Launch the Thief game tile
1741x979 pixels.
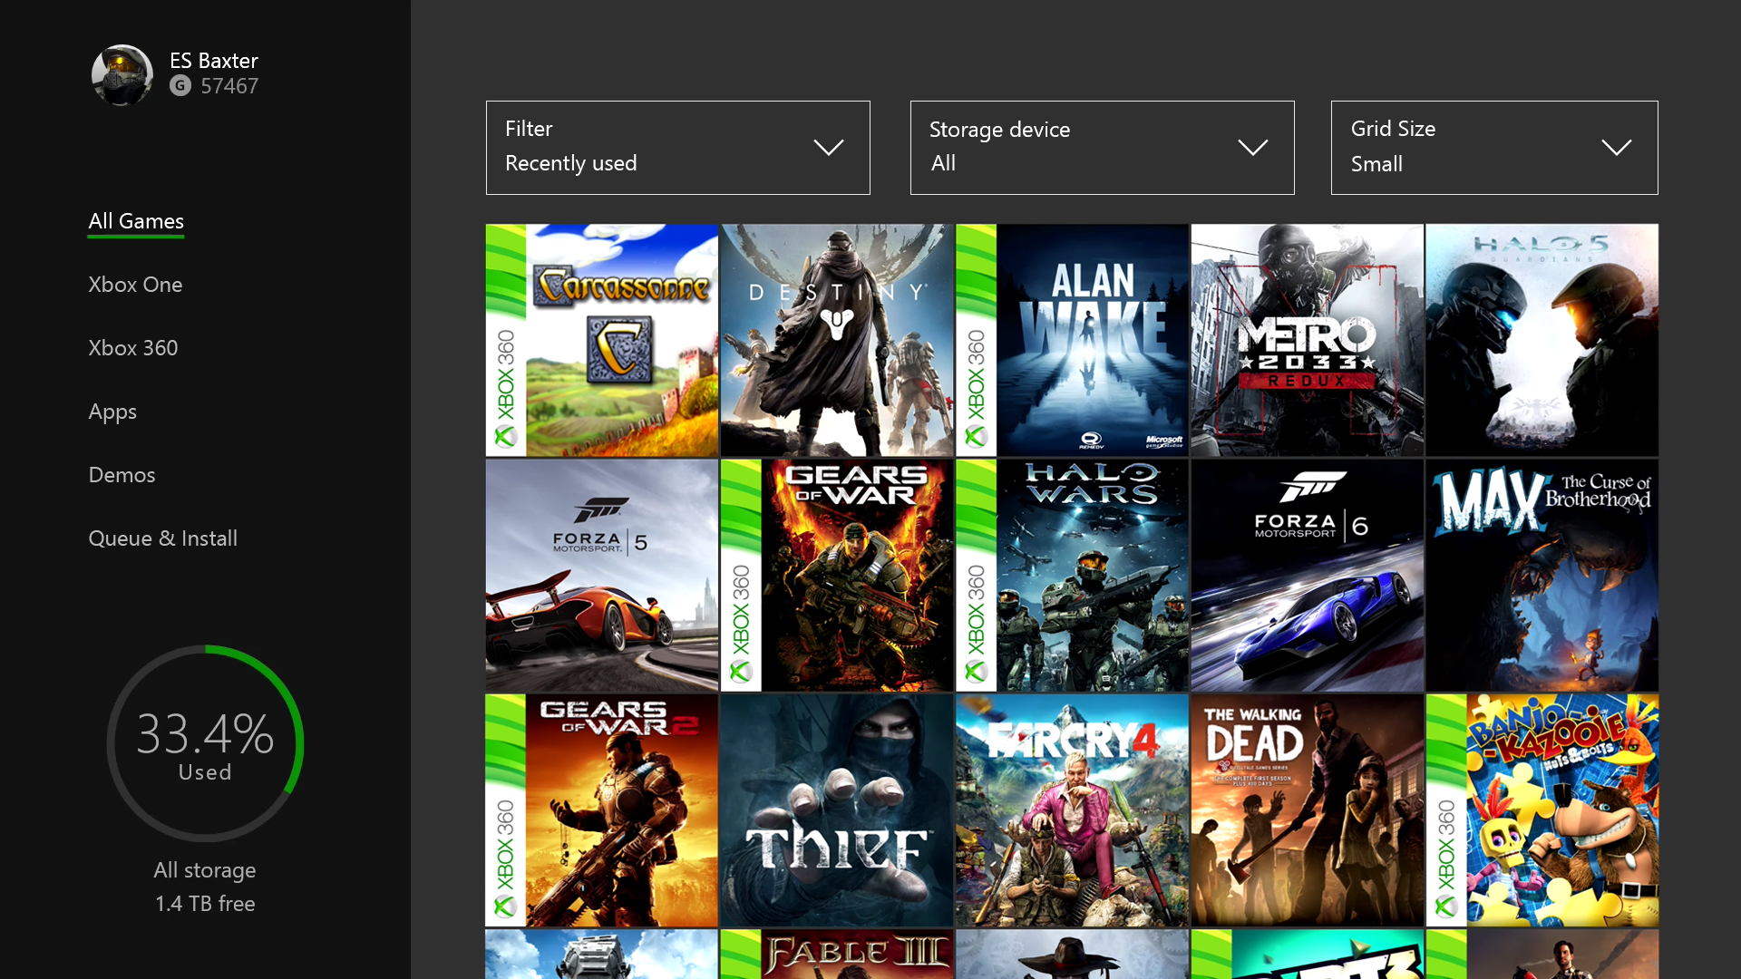click(x=837, y=810)
